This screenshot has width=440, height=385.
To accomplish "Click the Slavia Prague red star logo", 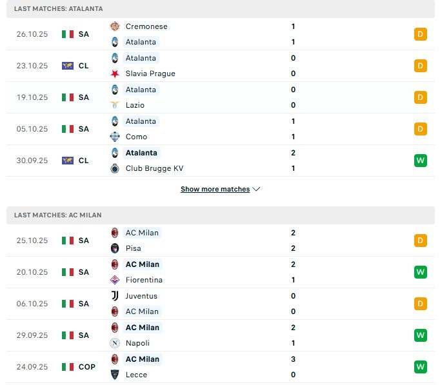I will pos(115,74).
